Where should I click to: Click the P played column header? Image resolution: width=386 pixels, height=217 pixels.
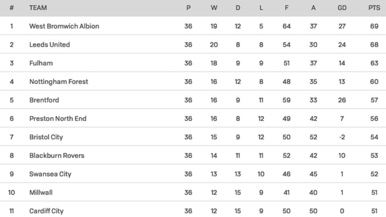(188, 8)
